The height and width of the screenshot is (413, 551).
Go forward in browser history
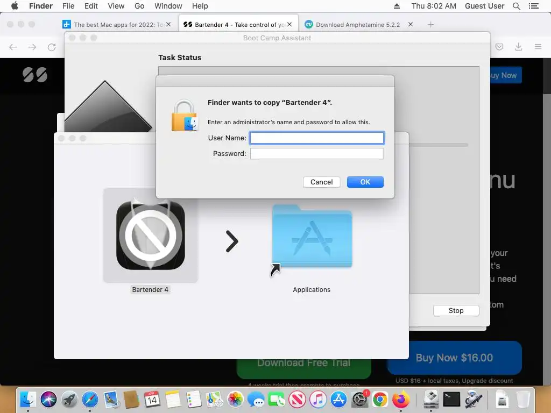click(x=32, y=47)
